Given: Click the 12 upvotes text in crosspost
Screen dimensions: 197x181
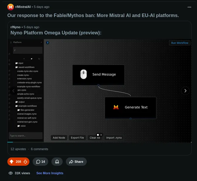Looking at the screenshot, I should (18, 149).
